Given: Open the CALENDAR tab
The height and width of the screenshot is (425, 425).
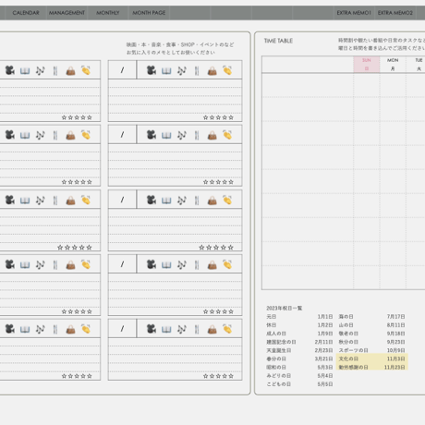Looking at the screenshot, I should pyautogui.click(x=26, y=13).
